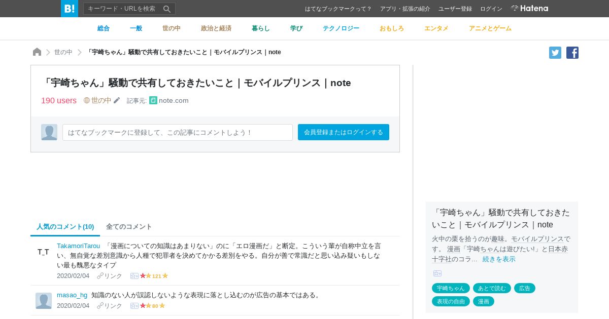
Task: Click the bookmark comment input field
Action: pos(178,132)
